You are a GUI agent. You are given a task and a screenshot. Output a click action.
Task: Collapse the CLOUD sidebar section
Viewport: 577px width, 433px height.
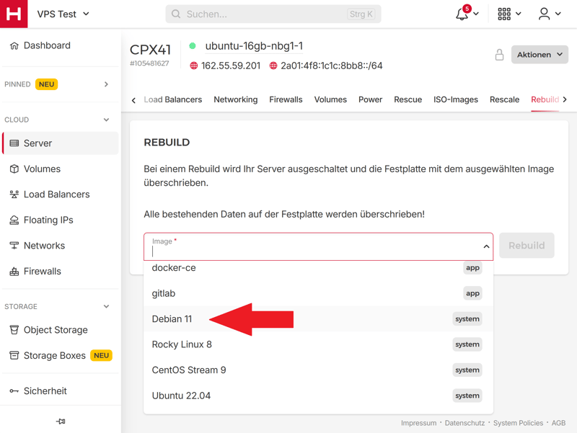[106, 120]
